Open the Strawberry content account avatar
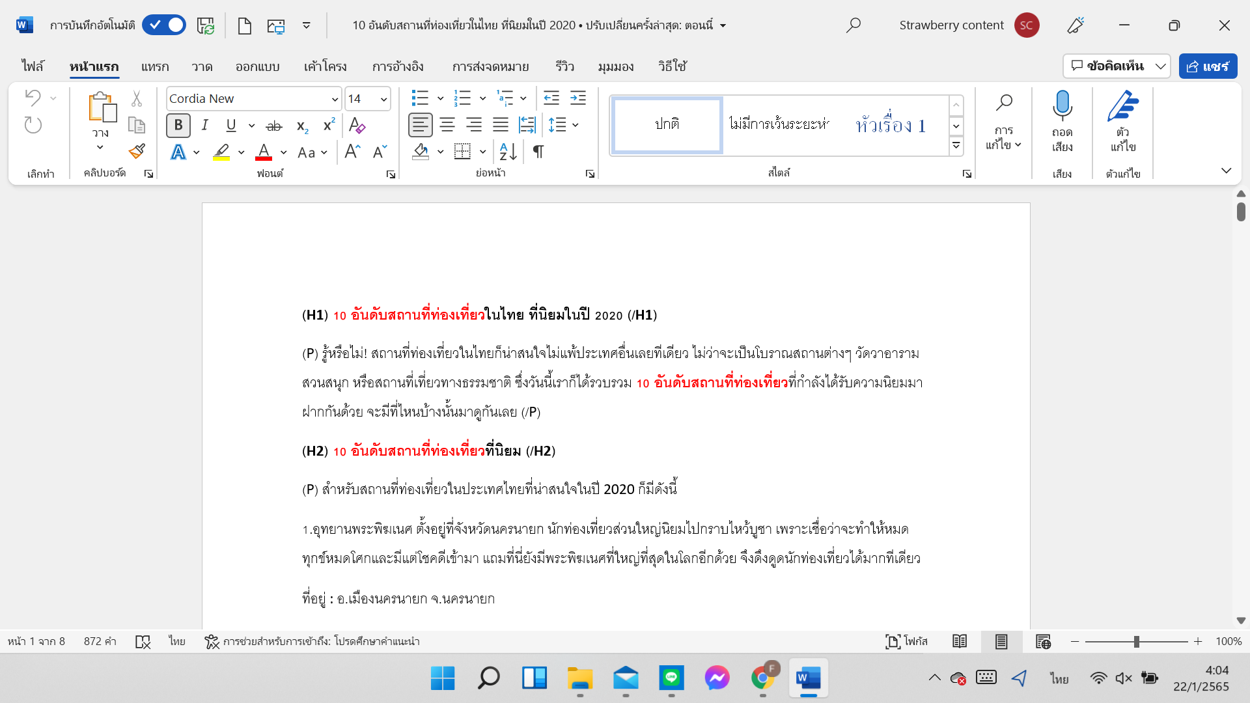1250x703 pixels. [1027, 25]
